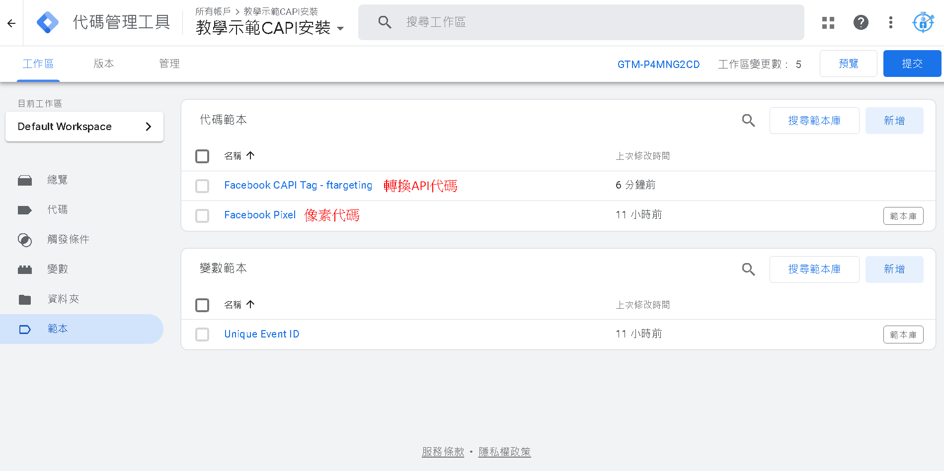Open the Unique Event ID template
The image size is (944, 471).
tap(262, 334)
